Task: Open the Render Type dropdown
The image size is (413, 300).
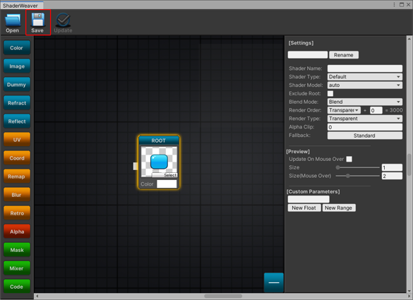Action: tap(365, 119)
